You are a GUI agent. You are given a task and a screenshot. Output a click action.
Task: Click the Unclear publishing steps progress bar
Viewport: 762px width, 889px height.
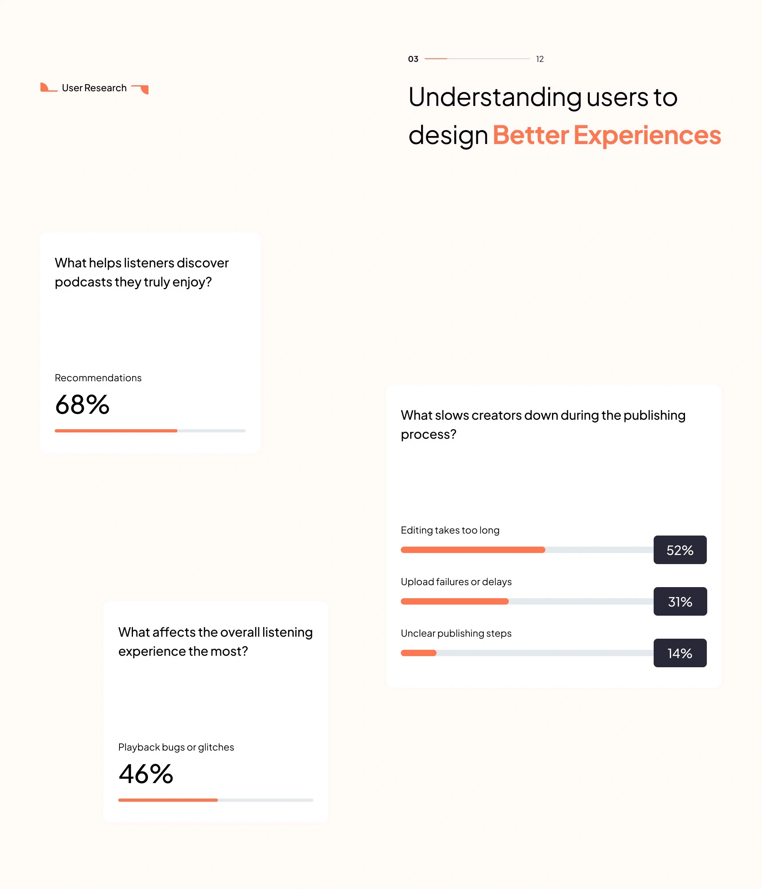pyautogui.click(x=527, y=653)
